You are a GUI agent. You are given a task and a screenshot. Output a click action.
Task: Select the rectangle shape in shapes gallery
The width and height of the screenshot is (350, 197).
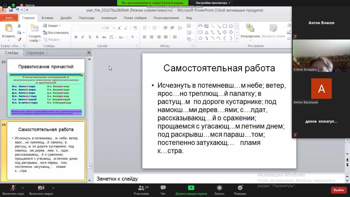tap(225, 26)
